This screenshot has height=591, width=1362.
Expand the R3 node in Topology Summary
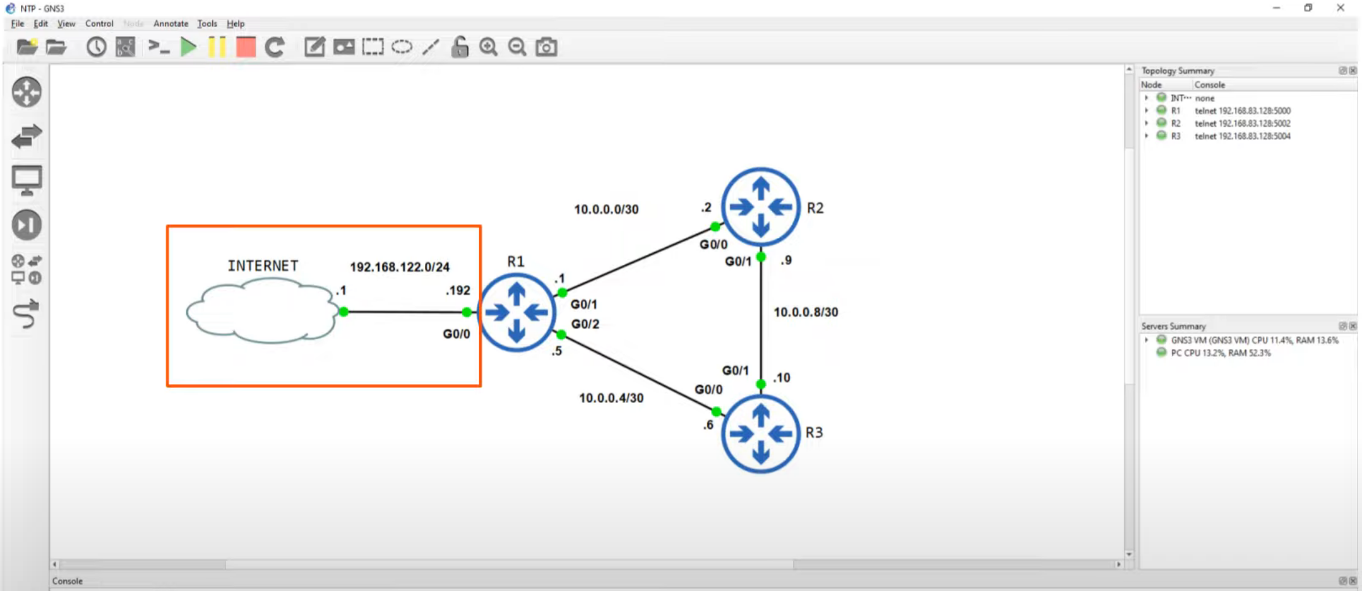click(1147, 136)
